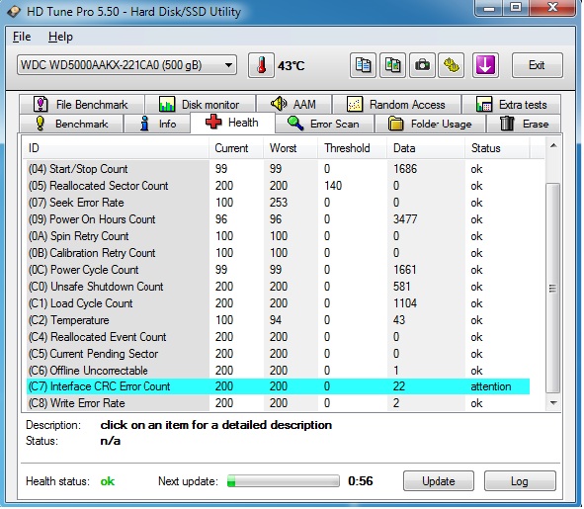Select the (C0) Unsafe Shutdown Count row
The height and width of the screenshot is (509, 584).
click(278, 287)
